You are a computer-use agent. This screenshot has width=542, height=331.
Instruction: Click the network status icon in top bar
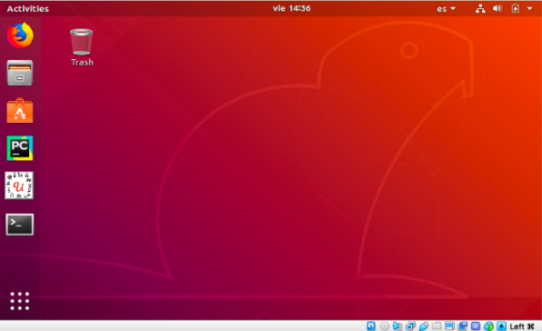coord(480,8)
